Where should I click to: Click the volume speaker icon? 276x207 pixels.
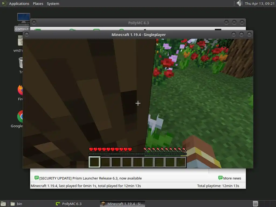tap(239, 3)
